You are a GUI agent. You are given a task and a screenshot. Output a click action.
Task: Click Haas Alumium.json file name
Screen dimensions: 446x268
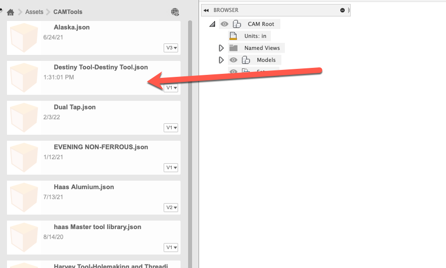(x=84, y=187)
